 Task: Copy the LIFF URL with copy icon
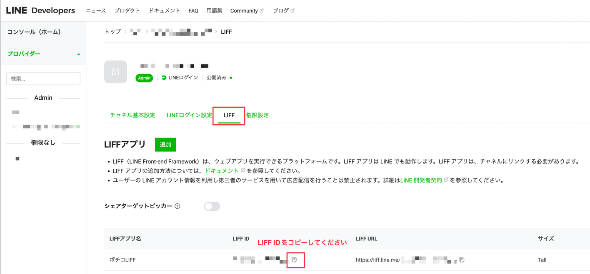pyautogui.click(x=462, y=260)
